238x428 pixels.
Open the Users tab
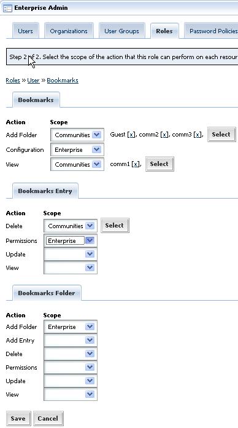25,31
